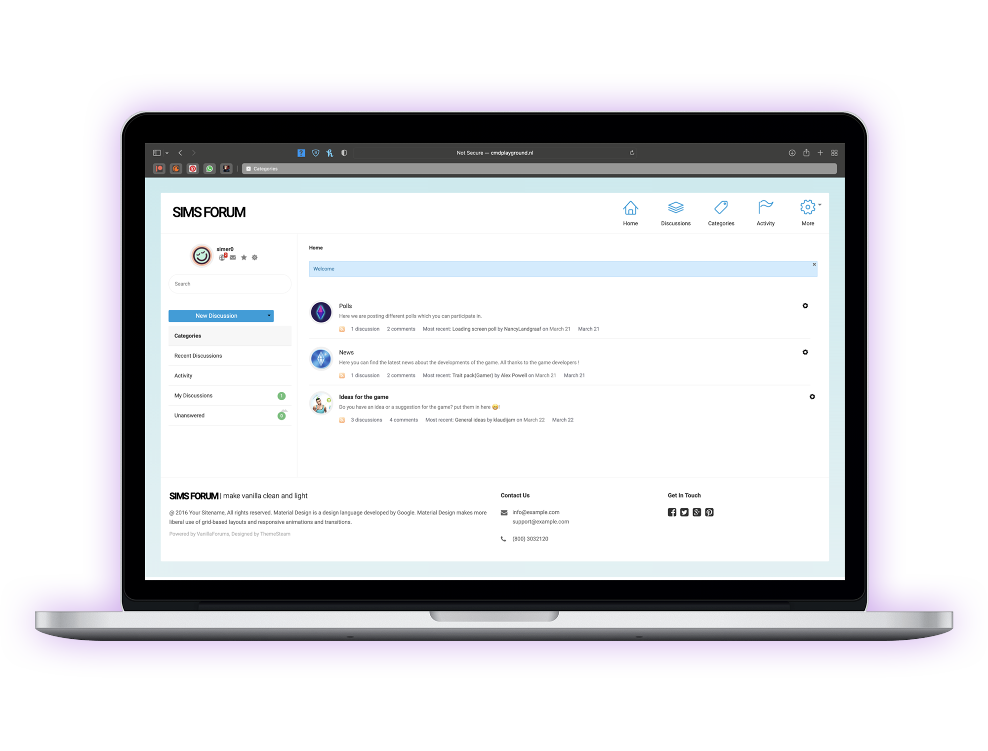Screen dimensions: 988x751
Task: Click the Ideas for the game gear icon
Action: [x=812, y=396]
